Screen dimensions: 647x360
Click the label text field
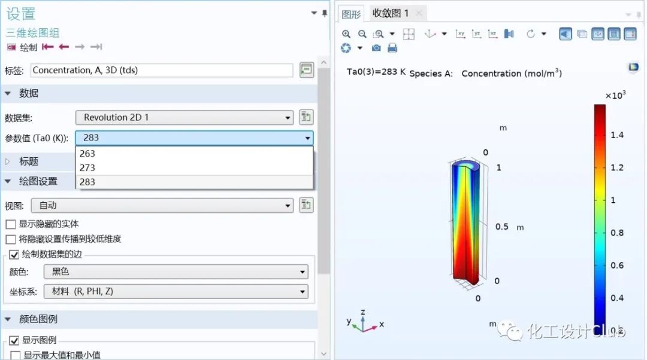point(162,70)
